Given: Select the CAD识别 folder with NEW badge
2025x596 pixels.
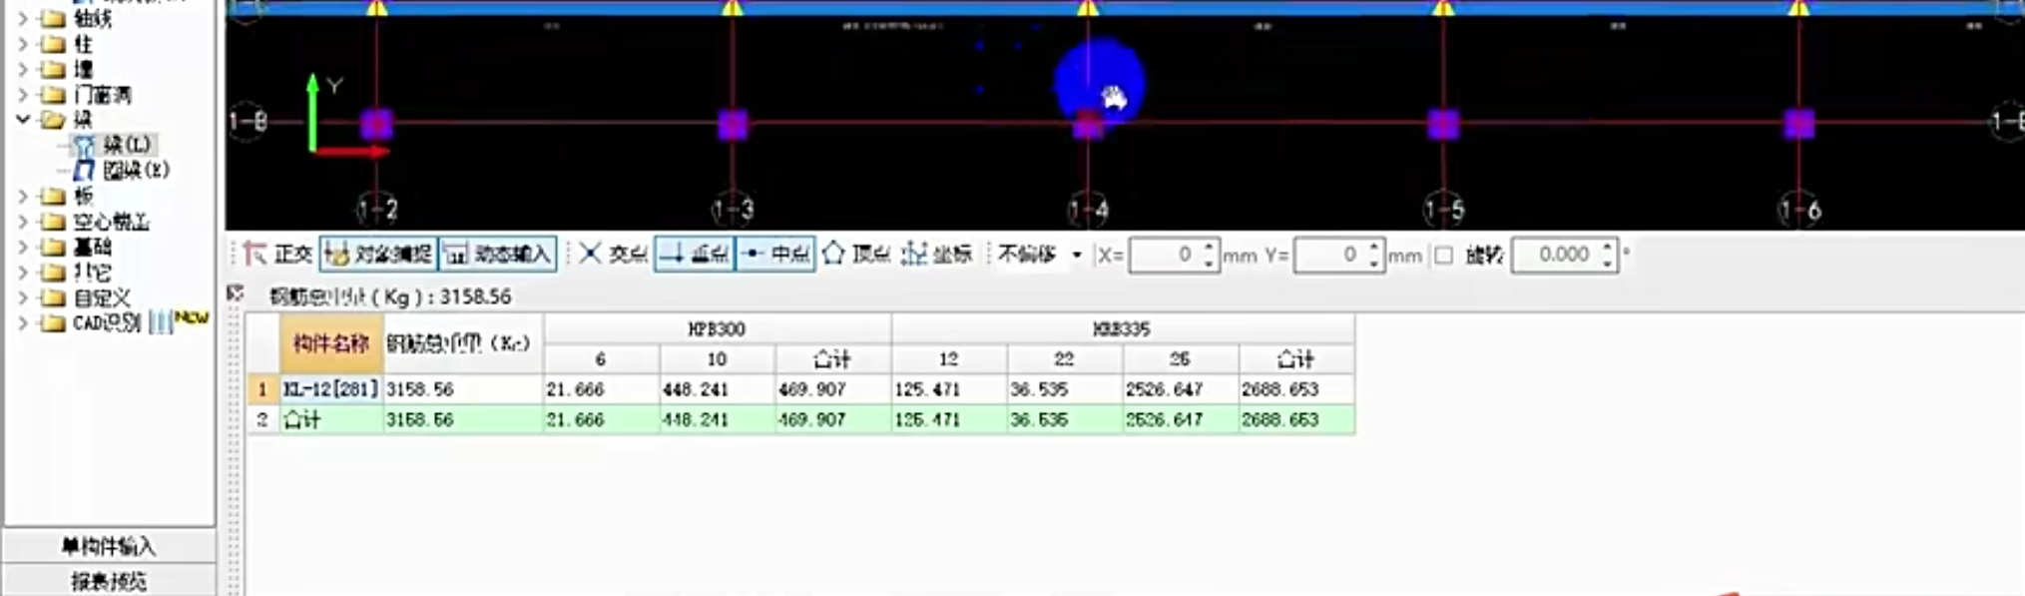Looking at the screenshot, I should pos(107,322).
